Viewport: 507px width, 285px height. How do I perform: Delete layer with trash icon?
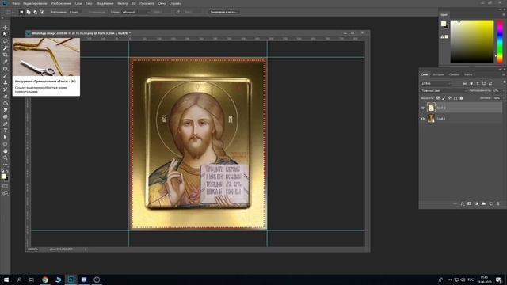pos(498,203)
